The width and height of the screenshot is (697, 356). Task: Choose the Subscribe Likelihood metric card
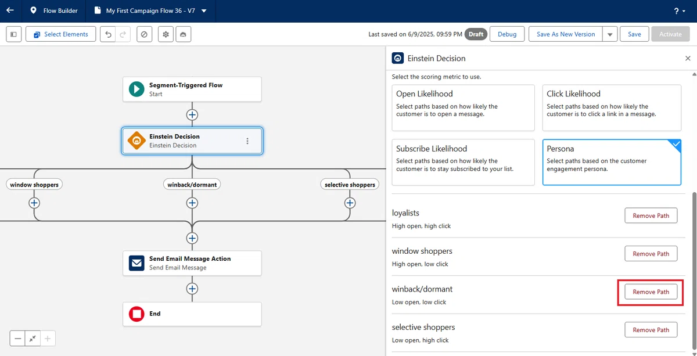coord(463,162)
